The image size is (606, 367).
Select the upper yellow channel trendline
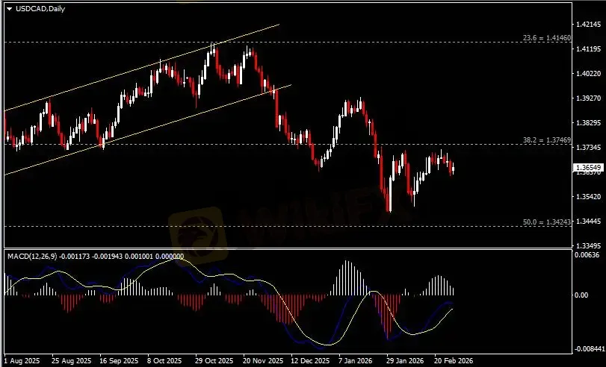(x=141, y=68)
